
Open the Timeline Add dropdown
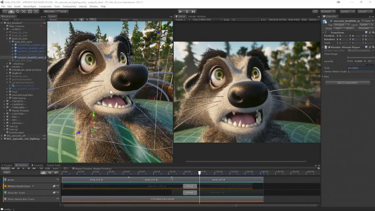(7, 173)
